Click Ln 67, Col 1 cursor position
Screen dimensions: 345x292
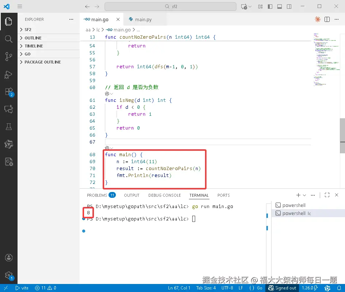click(179, 288)
